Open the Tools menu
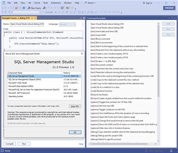Viewport: 178px width, 153px height. [x=45, y=3]
